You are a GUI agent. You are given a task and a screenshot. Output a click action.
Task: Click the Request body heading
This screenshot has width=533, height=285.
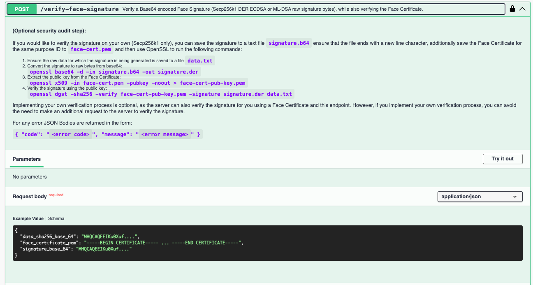click(x=30, y=197)
